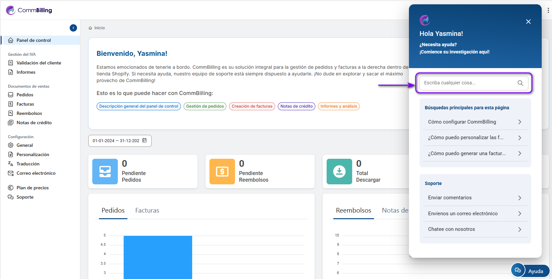Collapse the sidebar with the arrow button

click(x=73, y=28)
